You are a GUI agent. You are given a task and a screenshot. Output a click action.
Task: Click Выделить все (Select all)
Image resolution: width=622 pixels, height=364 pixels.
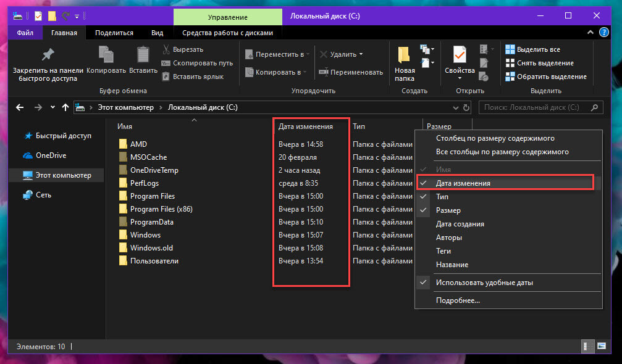click(532, 49)
